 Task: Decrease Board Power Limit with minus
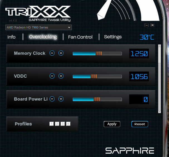tap(52, 99)
